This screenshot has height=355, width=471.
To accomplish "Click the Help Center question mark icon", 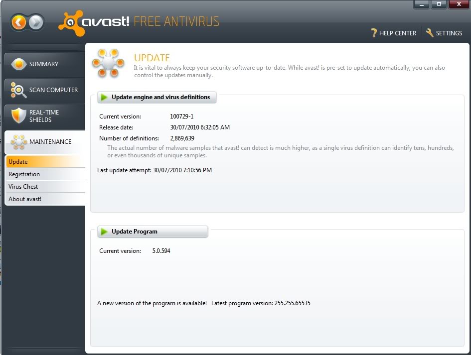I will pos(374,33).
